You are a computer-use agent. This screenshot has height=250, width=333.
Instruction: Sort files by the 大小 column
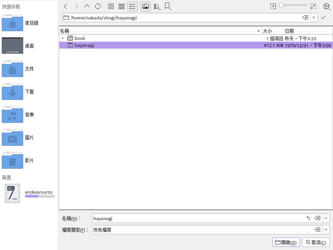click(x=273, y=31)
